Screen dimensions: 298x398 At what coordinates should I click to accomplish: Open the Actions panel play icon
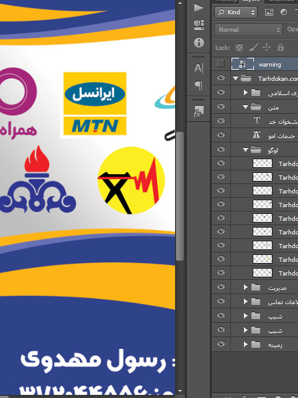[199, 7]
